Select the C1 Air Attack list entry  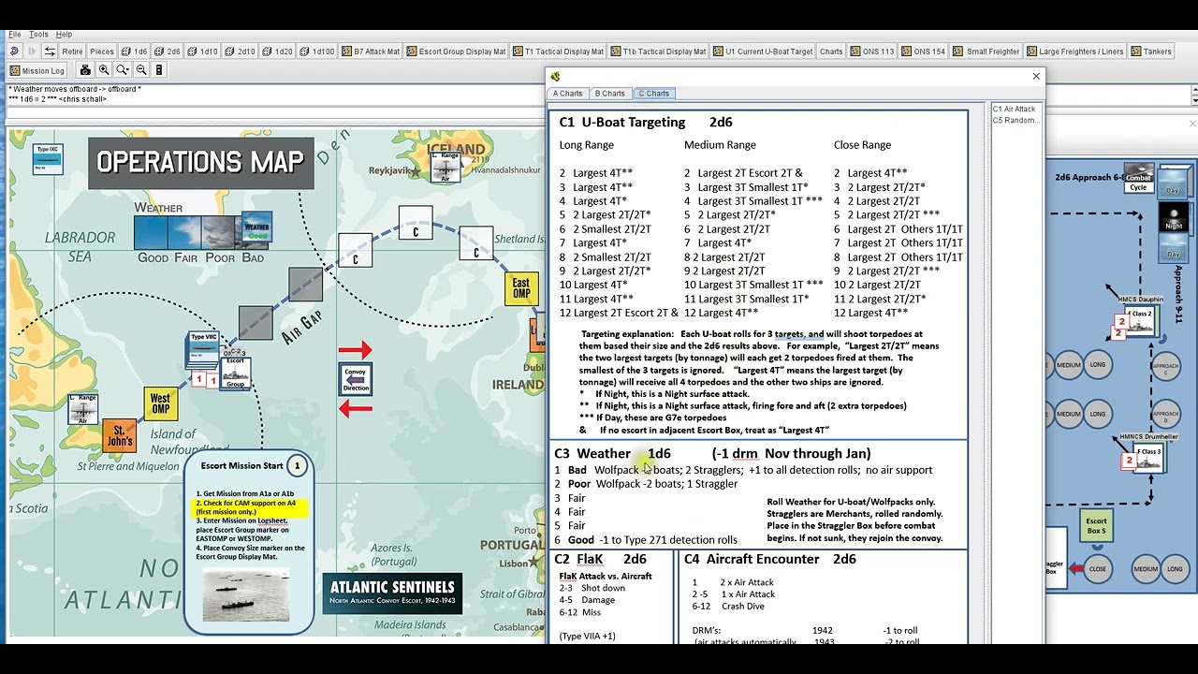1014,110
